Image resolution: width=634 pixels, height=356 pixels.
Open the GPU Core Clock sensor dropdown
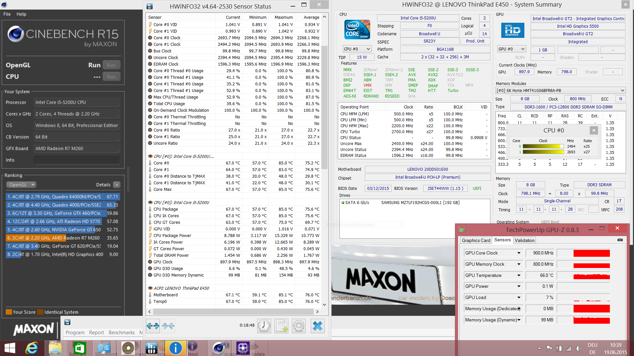point(519,253)
